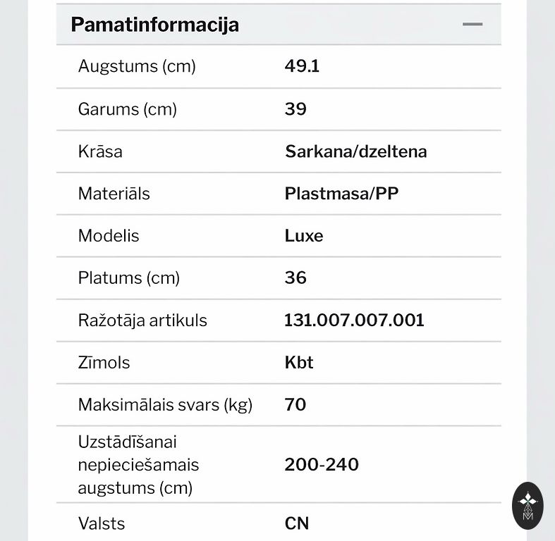Click the installation height value 200-240
Image resolution: width=555 pixels, height=541 pixels.
(x=322, y=465)
